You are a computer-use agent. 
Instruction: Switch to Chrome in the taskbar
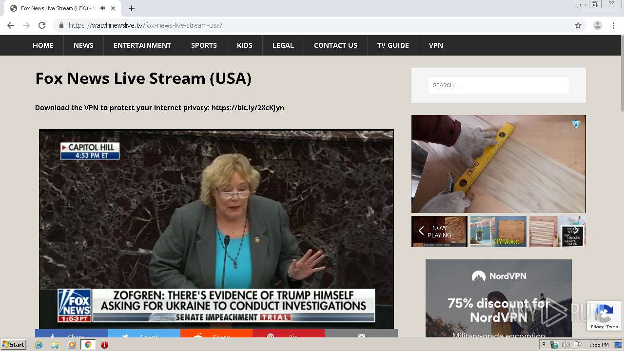click(x=88, y=345)
